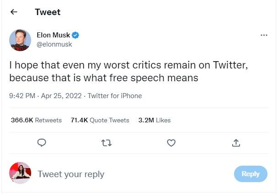Click the share upload icon

coord(236,143)
